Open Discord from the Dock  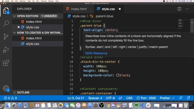pos(113,105)
